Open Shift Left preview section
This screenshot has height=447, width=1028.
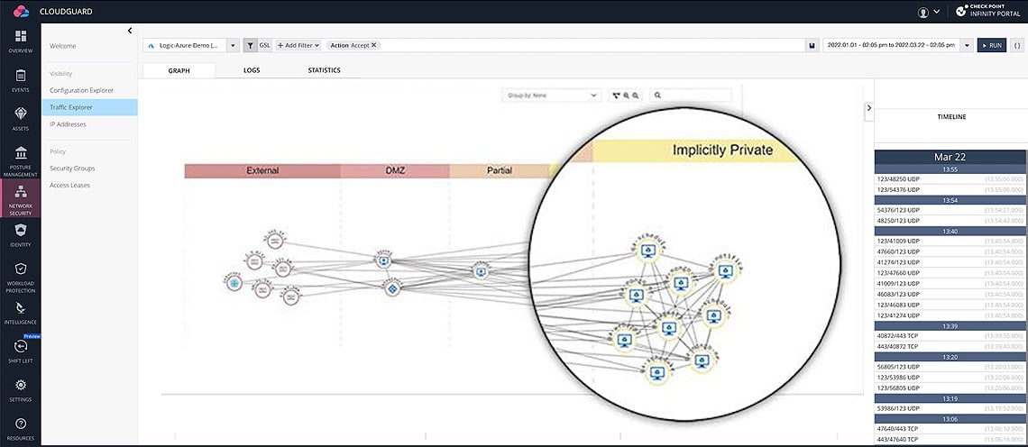[x=21, y=351]
